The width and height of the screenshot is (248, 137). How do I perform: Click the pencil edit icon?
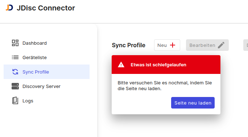coord(221,45)
